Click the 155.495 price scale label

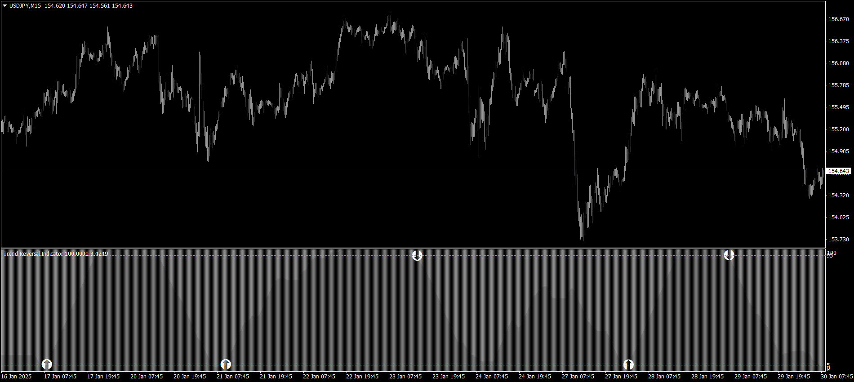(838, 107)
